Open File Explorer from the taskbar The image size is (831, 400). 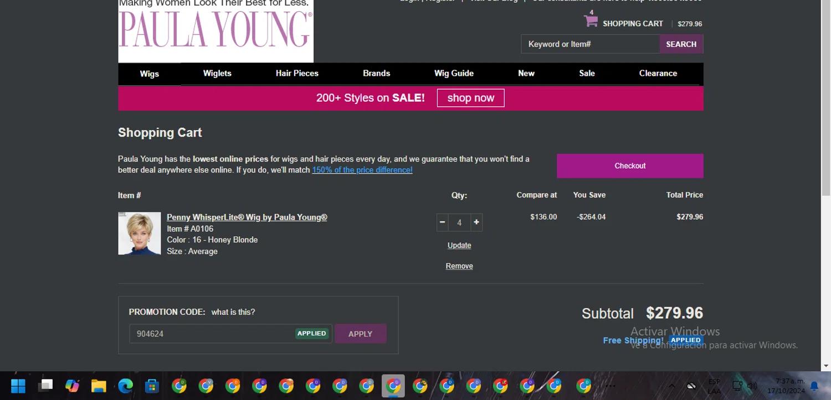click(x=99, y=386)
